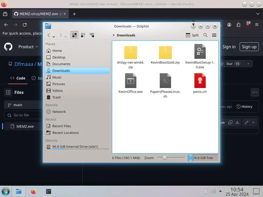
Task: Open the Dfmaaa owner link on GitHub
Action: click(x=24, y=64)
